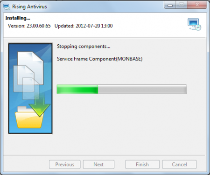Click the smallest translucent document graphic
210x175 pixels.
click(30, 88)
